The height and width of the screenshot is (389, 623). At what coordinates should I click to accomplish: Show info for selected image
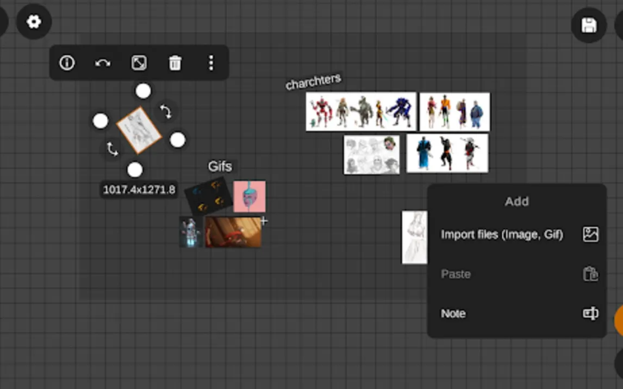(x=67, y=63)
